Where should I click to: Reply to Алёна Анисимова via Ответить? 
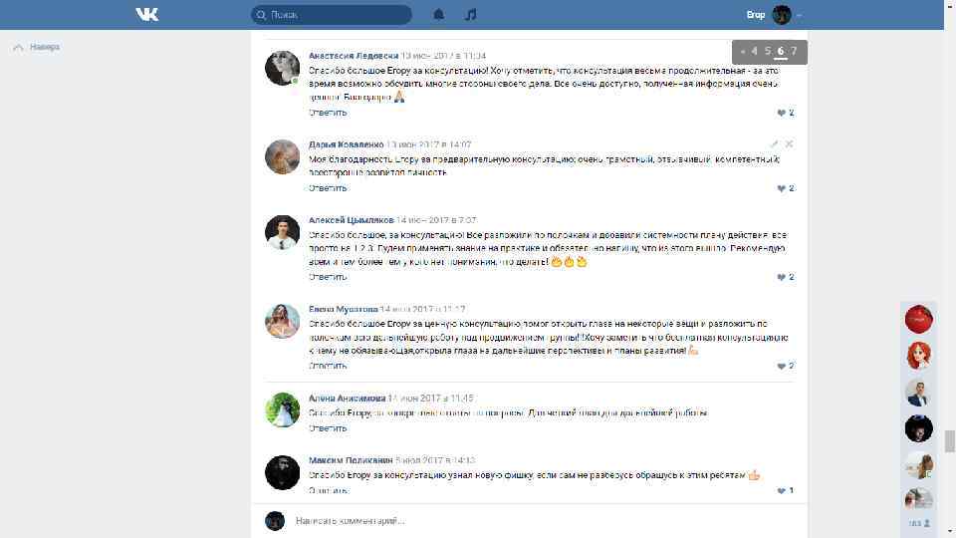(328, 428)
